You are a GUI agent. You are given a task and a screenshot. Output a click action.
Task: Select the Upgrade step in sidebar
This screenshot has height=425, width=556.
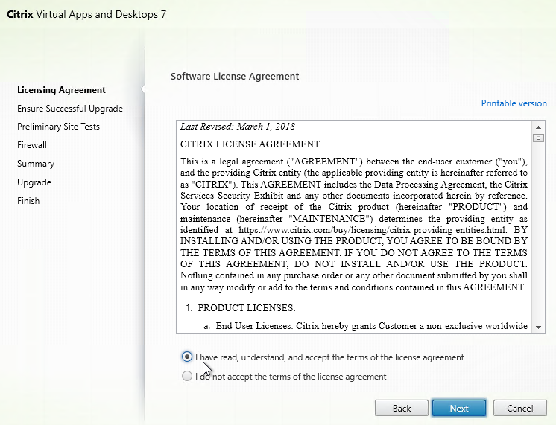click(34, 182)
